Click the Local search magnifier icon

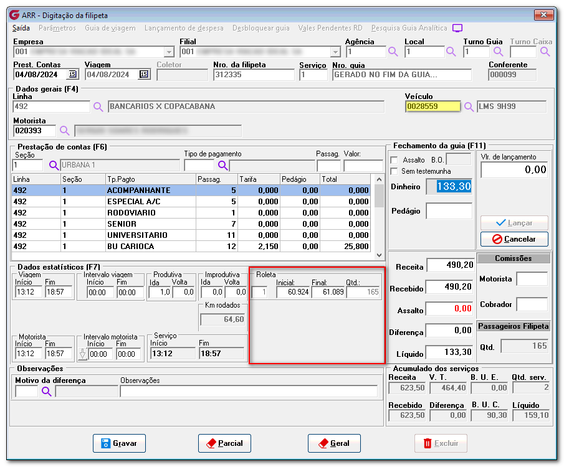[x=451, y=52]
